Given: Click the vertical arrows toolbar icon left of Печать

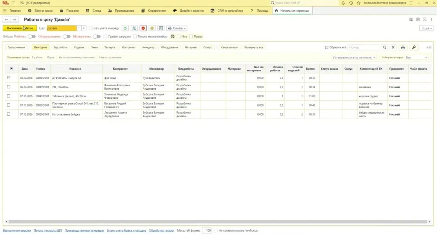Looking at the screenshot, I should coord(161,28).
